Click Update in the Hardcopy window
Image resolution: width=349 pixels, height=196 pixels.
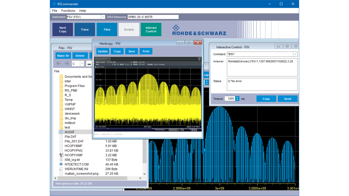pos(103,51)
